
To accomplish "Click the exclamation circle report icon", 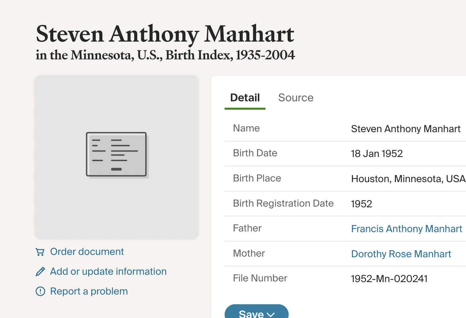I will pos(40,291).
